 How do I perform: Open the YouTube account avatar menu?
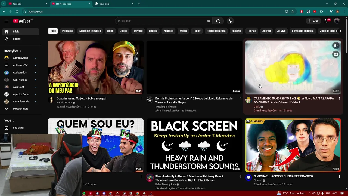pos(337,21)
